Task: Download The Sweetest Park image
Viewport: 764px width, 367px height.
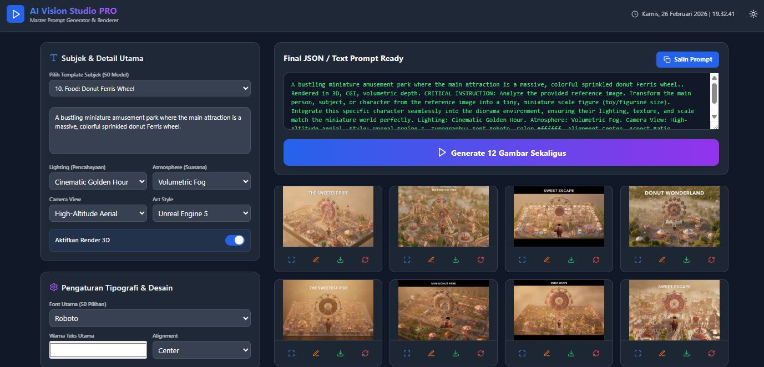Action: (x=456, y=259)
